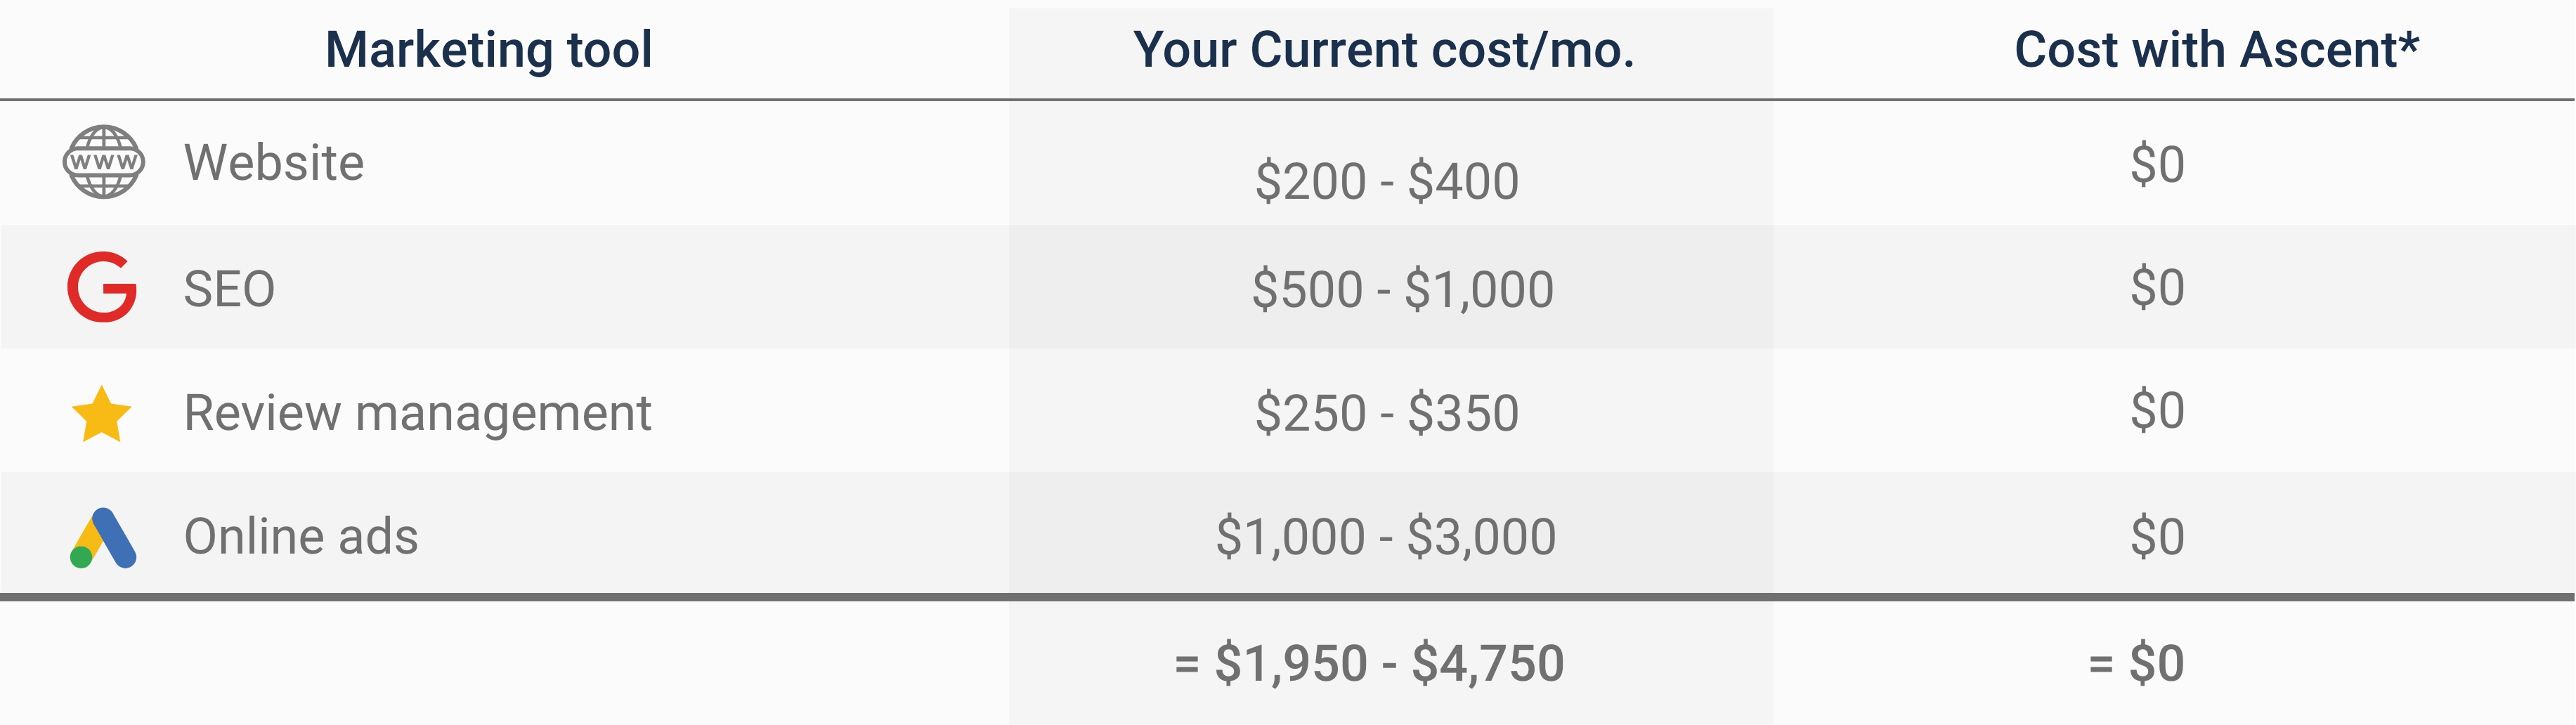Select the $250 - $350 review cost

coord(1387,414)
